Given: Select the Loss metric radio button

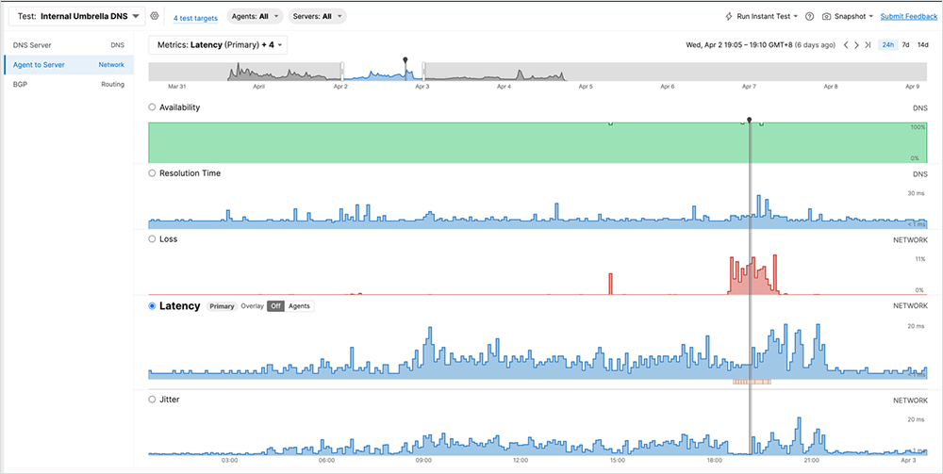Looking at the screenshot, I should (153, 239).
